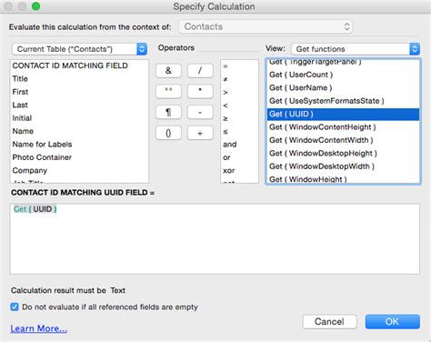Confirm the calculation with OK

point(393,322)
